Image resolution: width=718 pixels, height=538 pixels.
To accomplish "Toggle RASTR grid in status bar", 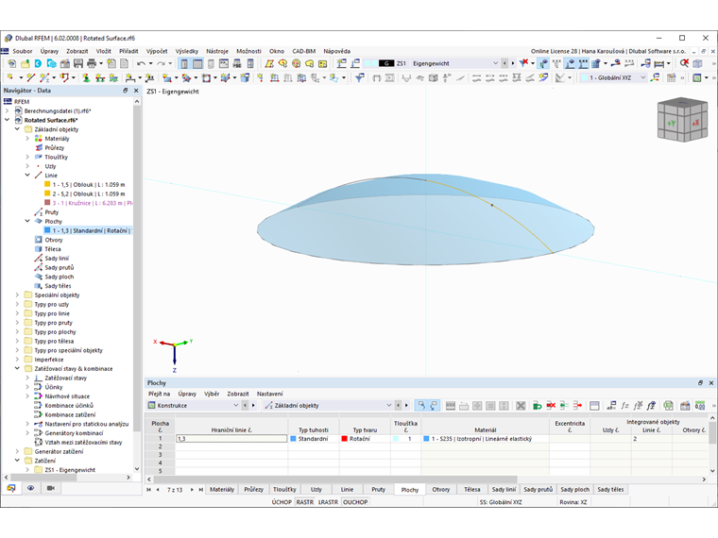I will click(305, 502).
